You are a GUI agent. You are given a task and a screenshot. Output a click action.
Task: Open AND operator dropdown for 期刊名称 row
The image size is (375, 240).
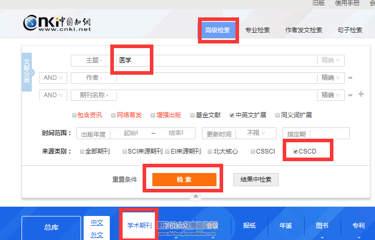(53, 95)
